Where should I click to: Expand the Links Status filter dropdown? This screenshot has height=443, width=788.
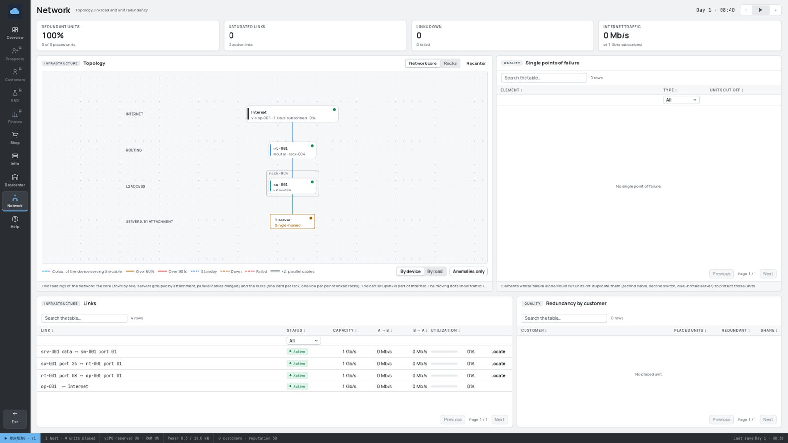303,341
